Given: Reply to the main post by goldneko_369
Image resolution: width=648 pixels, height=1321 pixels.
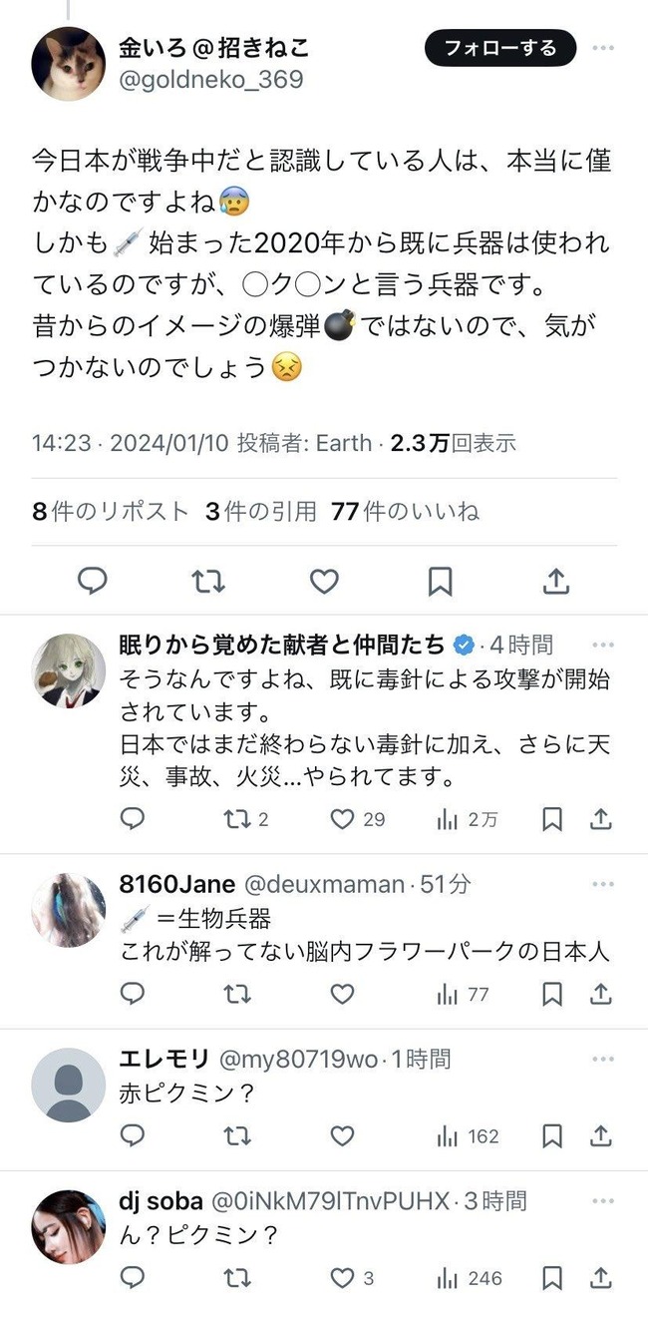Looking at the screenshot, I should (x=93, y=581).
